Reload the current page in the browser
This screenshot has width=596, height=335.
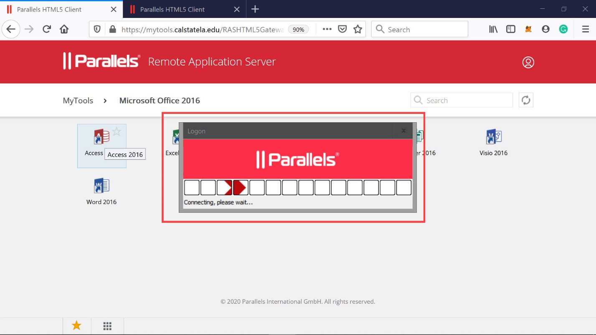point(47,29)
